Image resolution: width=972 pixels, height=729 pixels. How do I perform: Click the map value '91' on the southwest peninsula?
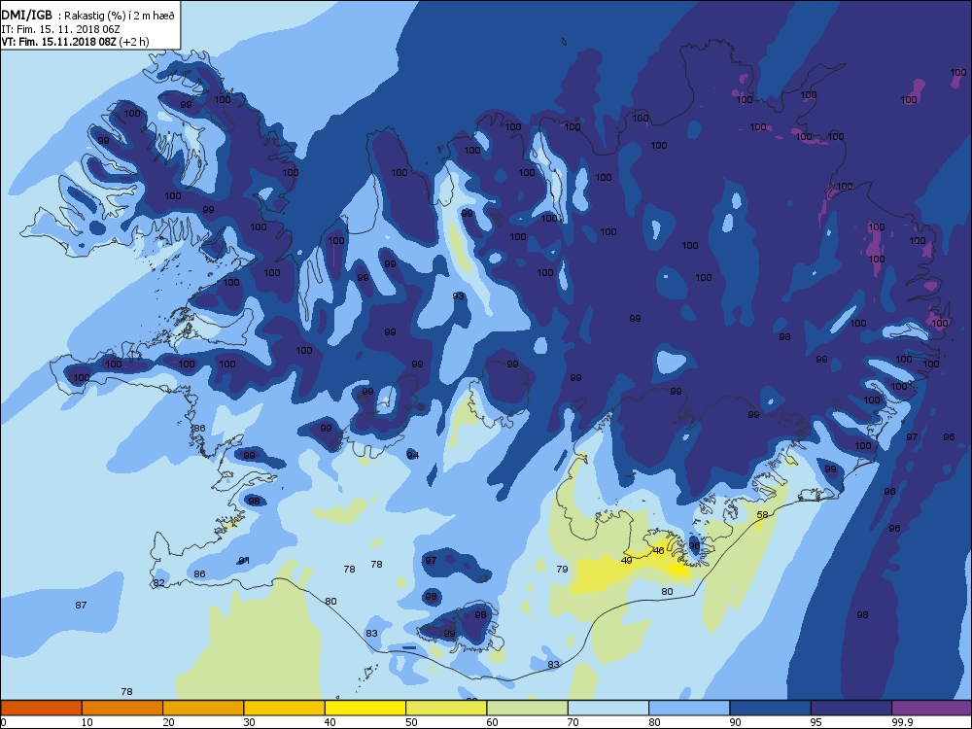244,561
